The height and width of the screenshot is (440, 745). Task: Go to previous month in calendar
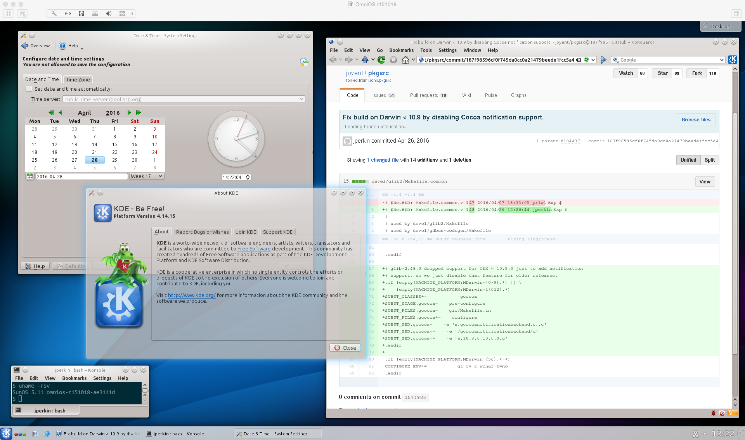(61, 112)
